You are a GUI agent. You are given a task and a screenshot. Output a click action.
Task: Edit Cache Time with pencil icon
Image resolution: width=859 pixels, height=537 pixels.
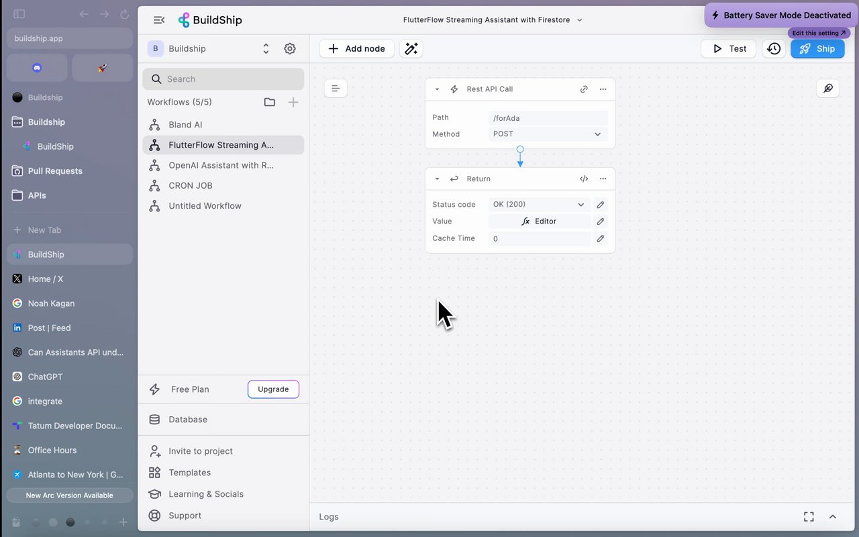tap(601, 238)
